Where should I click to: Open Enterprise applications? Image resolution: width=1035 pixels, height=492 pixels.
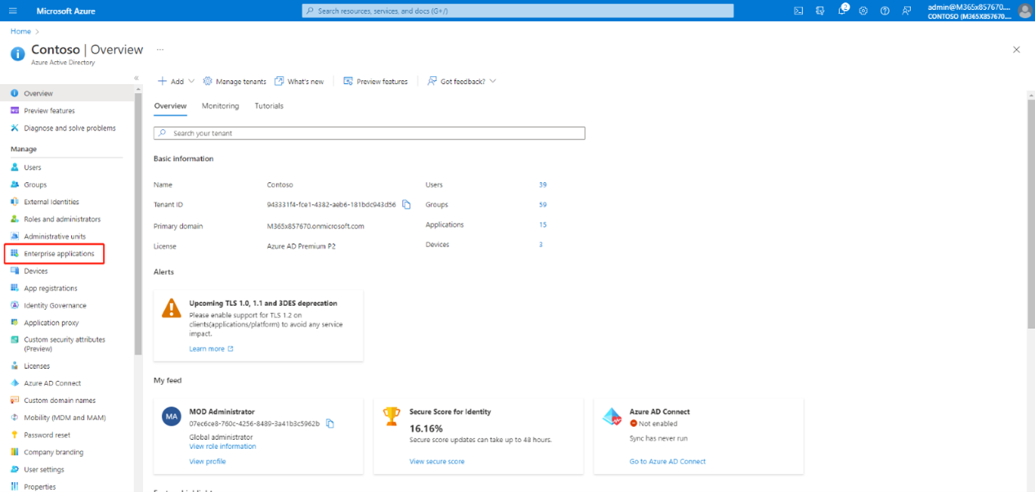tap(59, 254)
